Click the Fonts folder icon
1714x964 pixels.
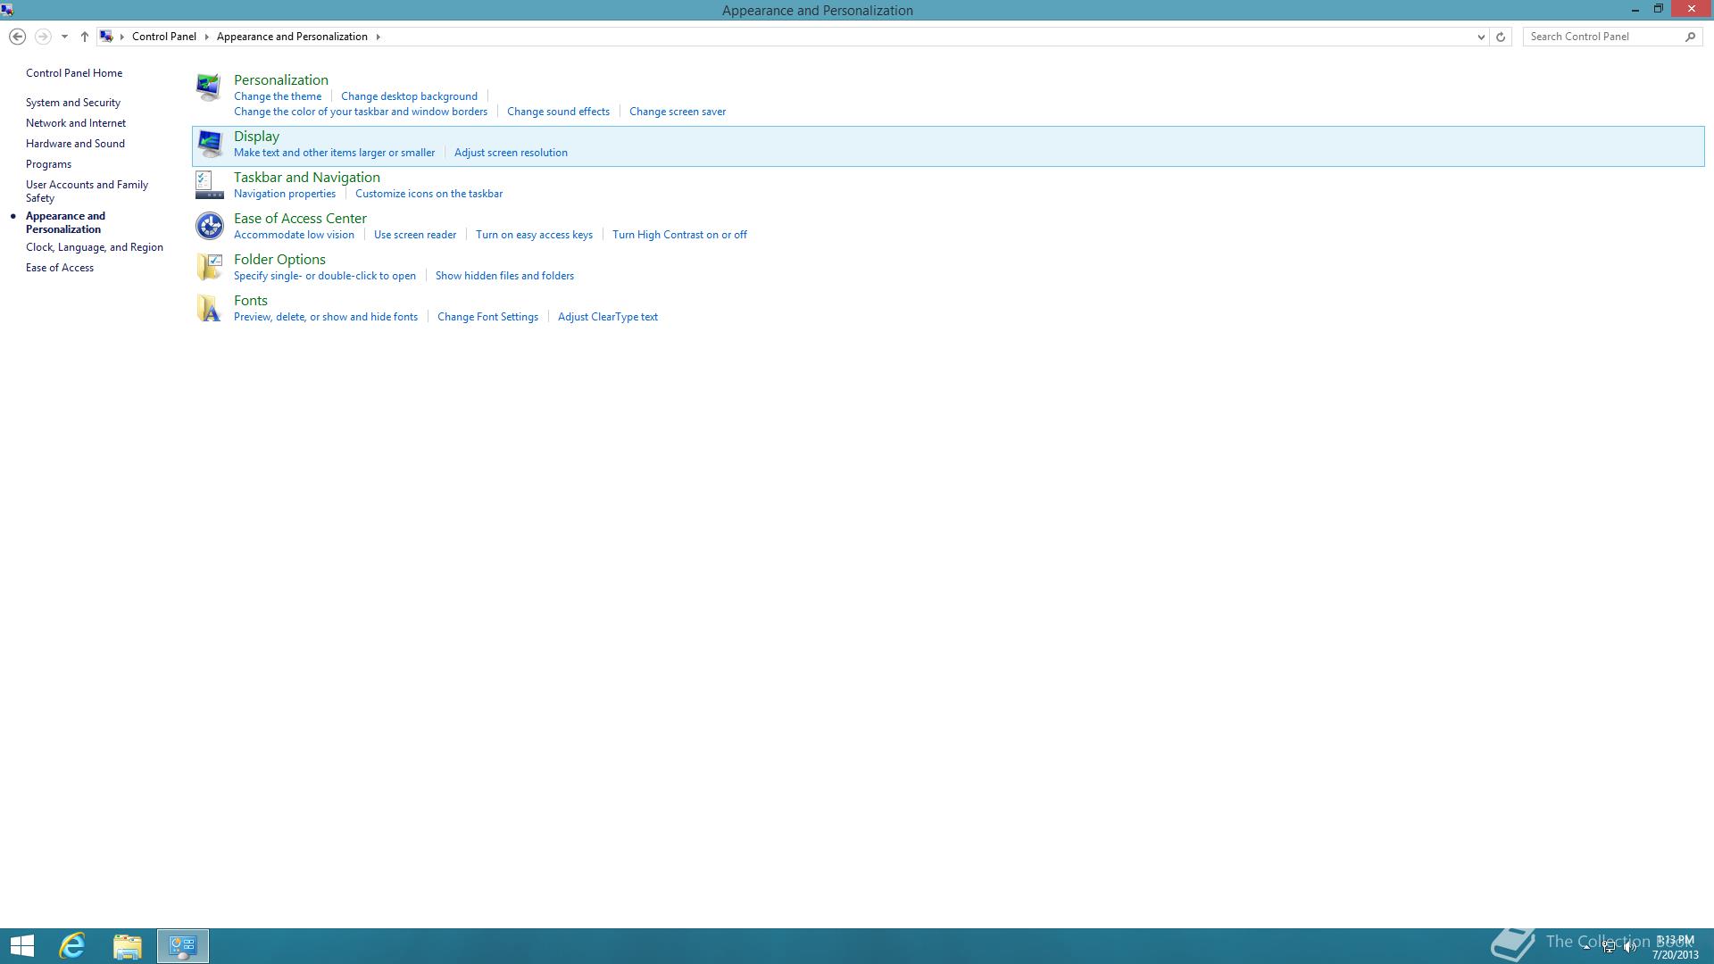pos(209,308)
